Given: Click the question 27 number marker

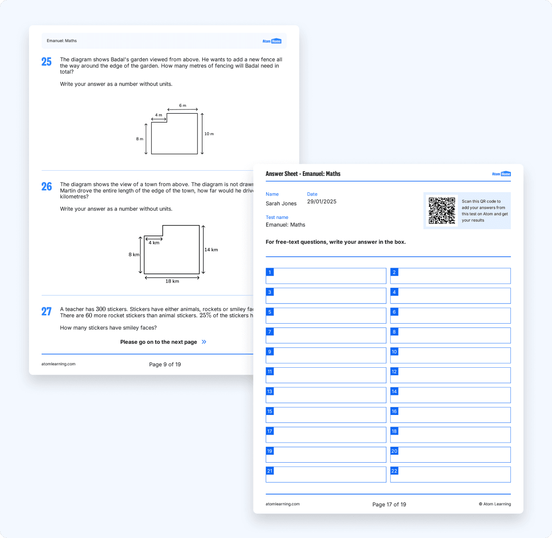Looking at the screenshot, I should click(46, 312).
